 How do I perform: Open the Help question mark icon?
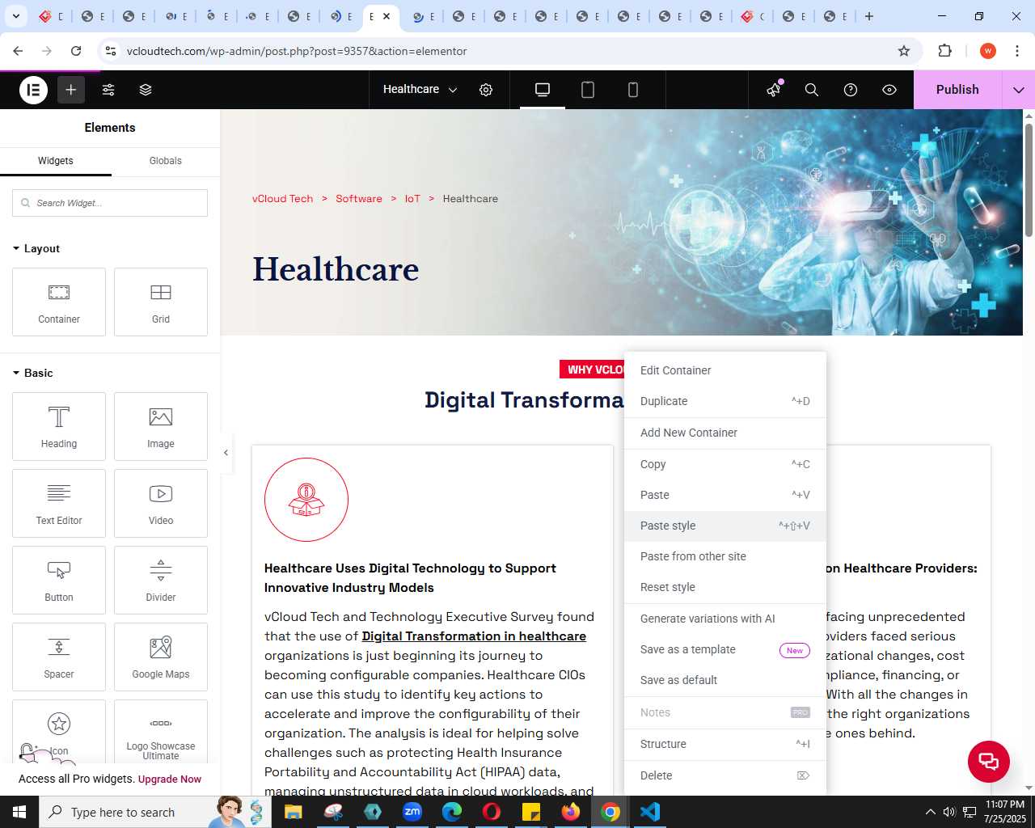pyautogui.click(x=851, y=90)
